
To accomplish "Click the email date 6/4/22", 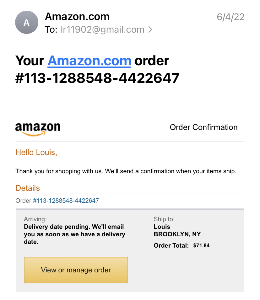I will 230,17.
